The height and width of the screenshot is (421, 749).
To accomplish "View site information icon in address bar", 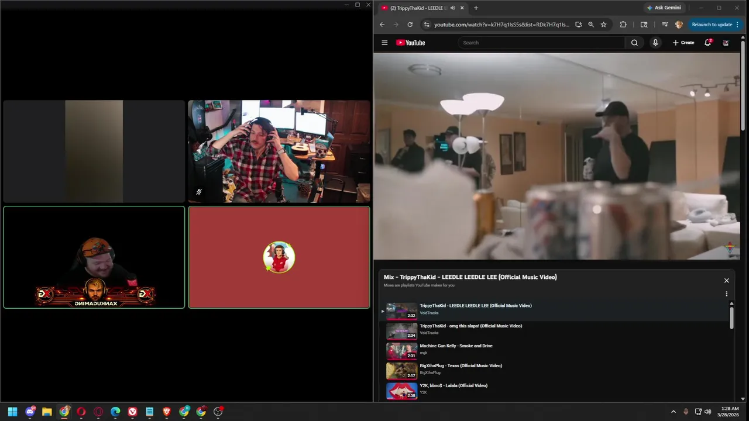I will [427, 25].
